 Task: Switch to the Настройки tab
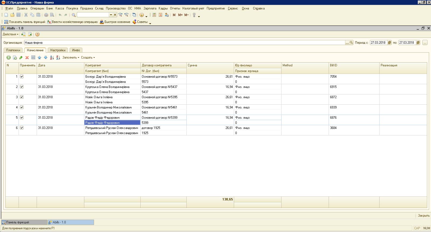click(58, 50)
